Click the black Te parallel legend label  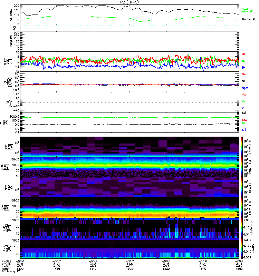(244, 113)
